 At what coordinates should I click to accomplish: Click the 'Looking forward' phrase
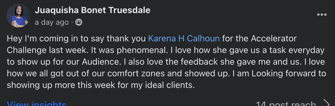pyautogui.click(x=288, y=73)
